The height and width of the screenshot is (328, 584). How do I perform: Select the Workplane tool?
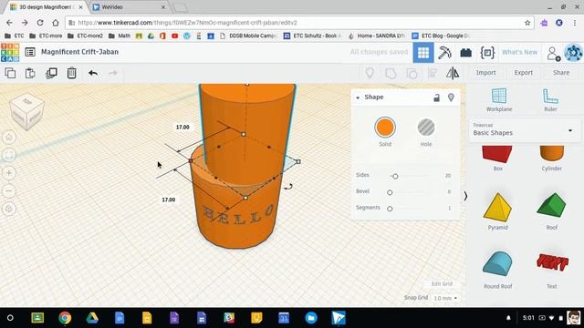[499, 99]
